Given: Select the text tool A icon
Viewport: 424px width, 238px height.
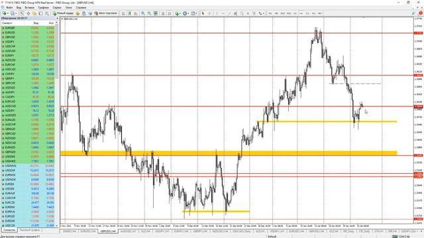Looking at the screenshot, I should pos(248,13).
